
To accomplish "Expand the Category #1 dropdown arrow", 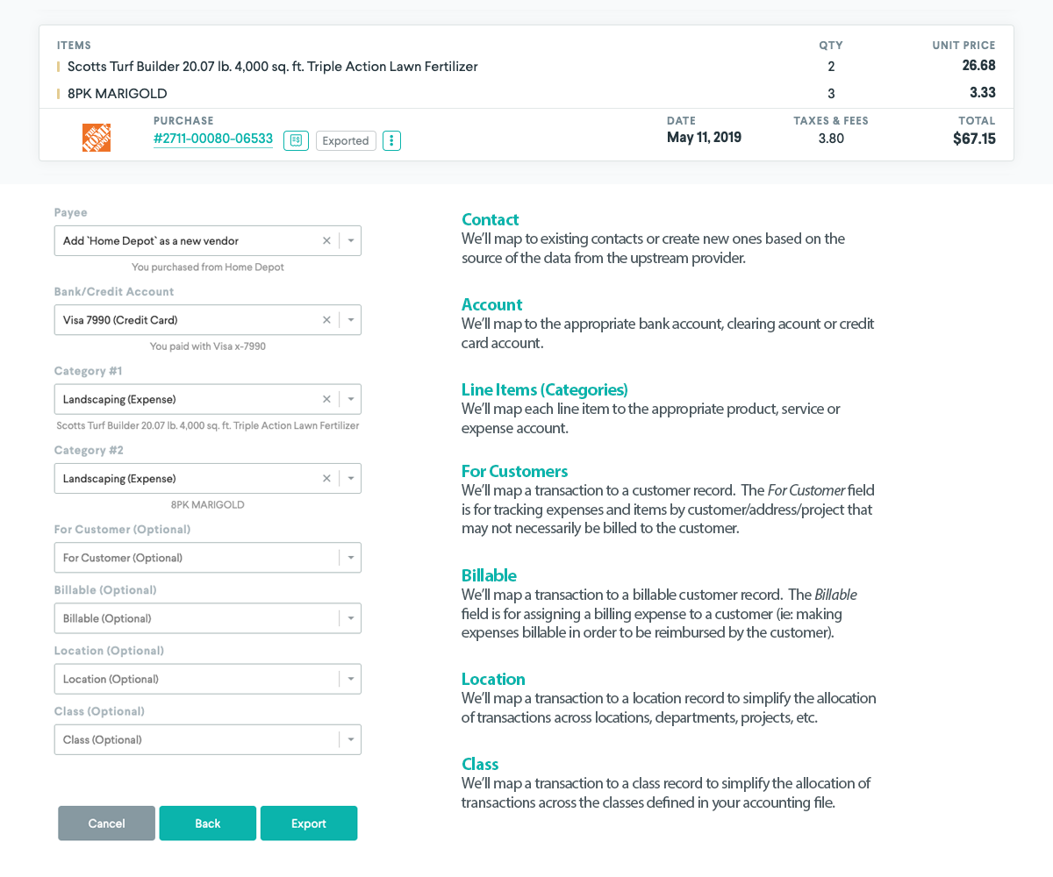I will click(x=350, y=399).
